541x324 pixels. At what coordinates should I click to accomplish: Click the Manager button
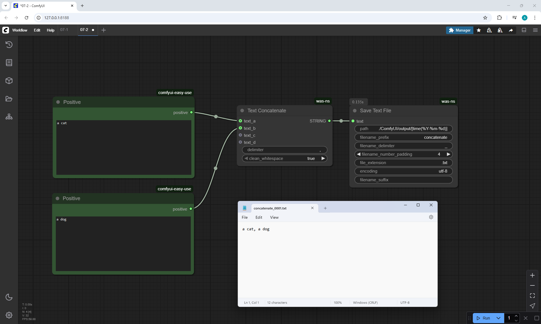[x=459, y=30]
